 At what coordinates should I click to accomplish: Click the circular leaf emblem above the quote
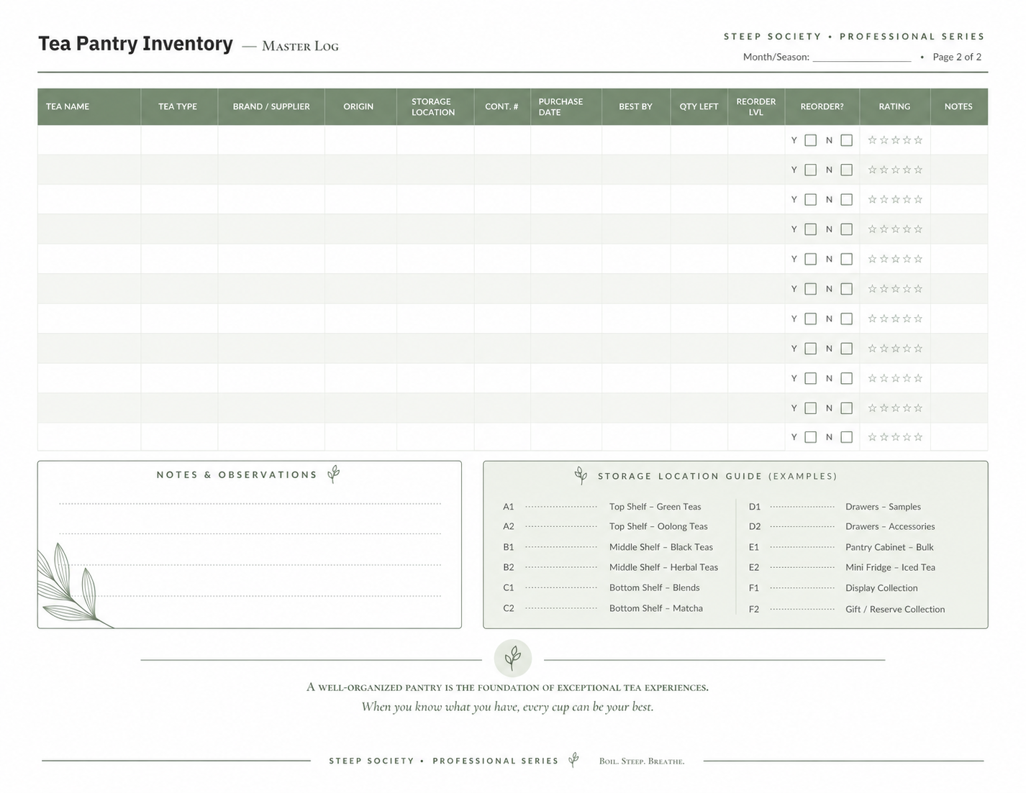(513, 658)
